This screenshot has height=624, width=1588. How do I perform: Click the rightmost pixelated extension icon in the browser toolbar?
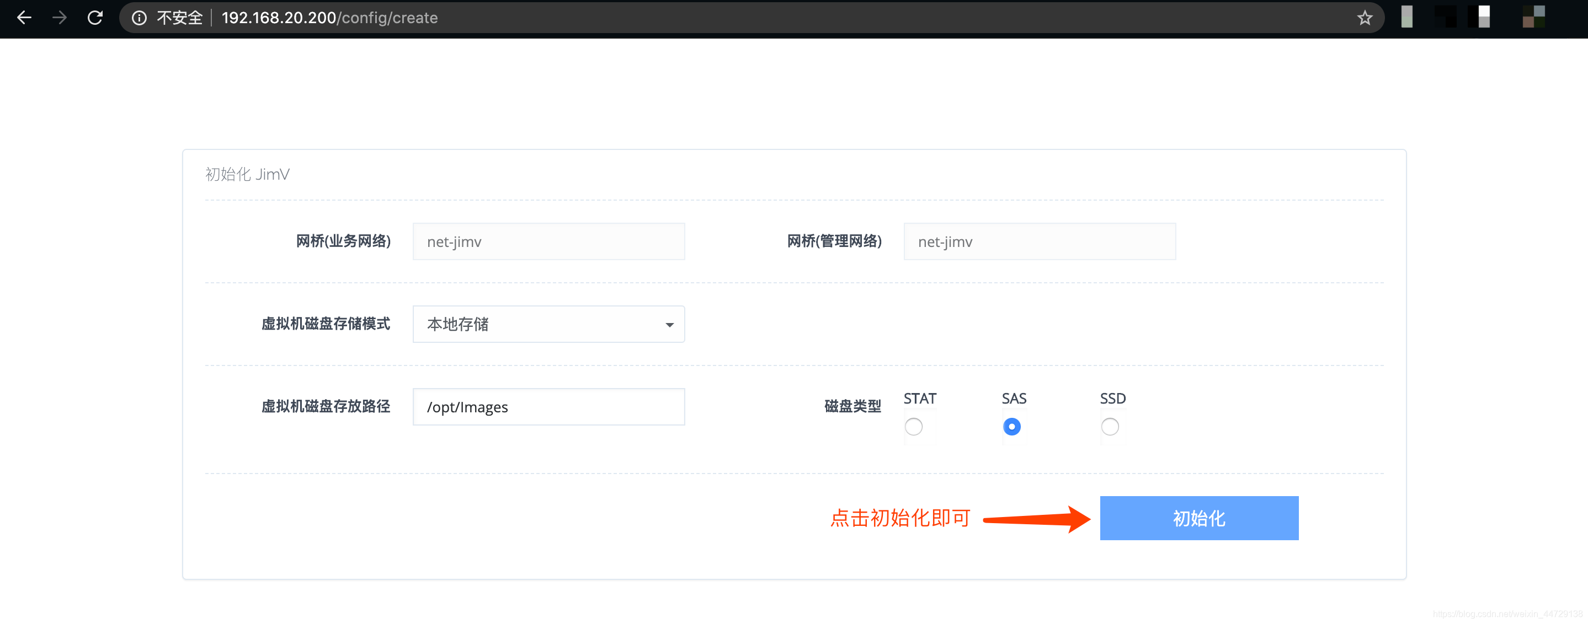point(1534,17)
